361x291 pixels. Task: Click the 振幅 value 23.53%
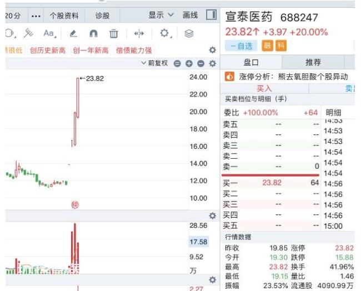[x=275, y=285]
